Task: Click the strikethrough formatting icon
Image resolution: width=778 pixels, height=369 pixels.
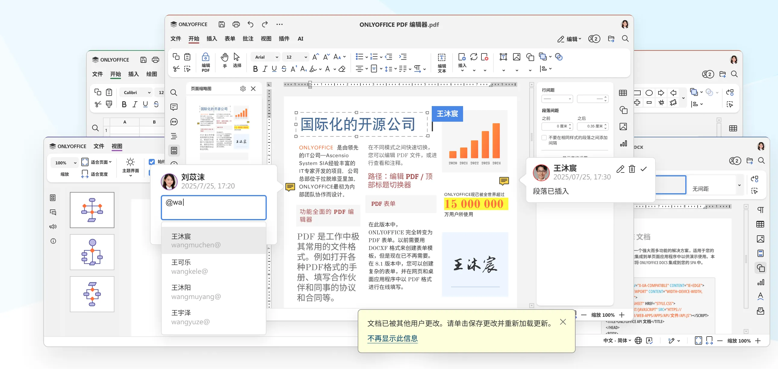Action: pyautogui.click(x=284, y=69)
